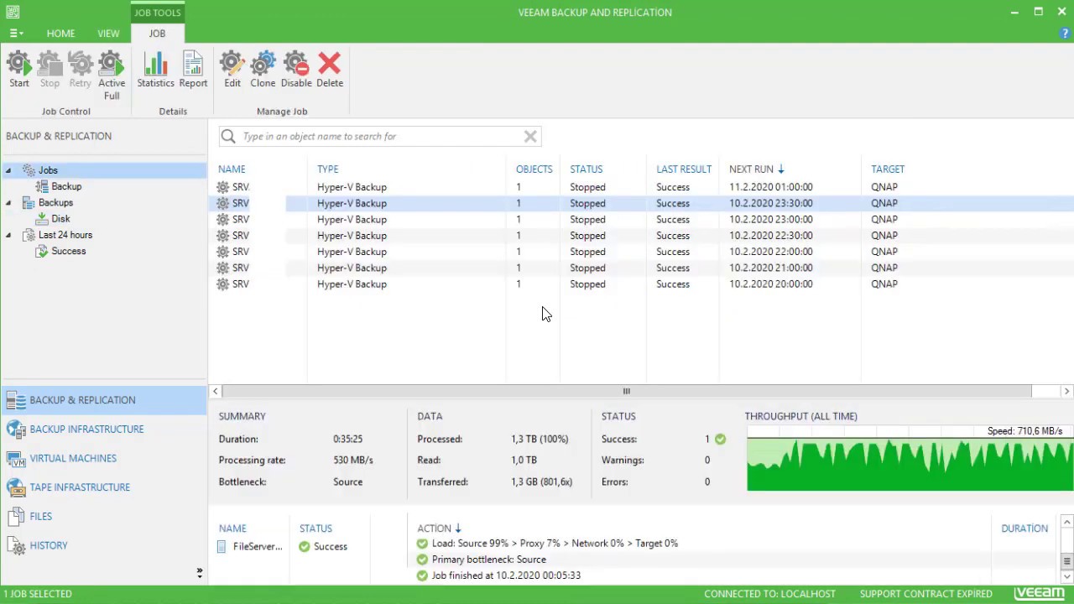This screenshot has width=1074, height=604.
Task: Select the Job ribbon tab
Action: (157, 34)
